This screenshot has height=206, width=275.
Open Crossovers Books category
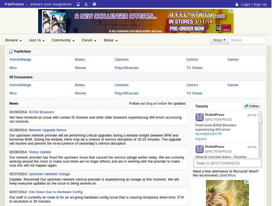(80, 85)
